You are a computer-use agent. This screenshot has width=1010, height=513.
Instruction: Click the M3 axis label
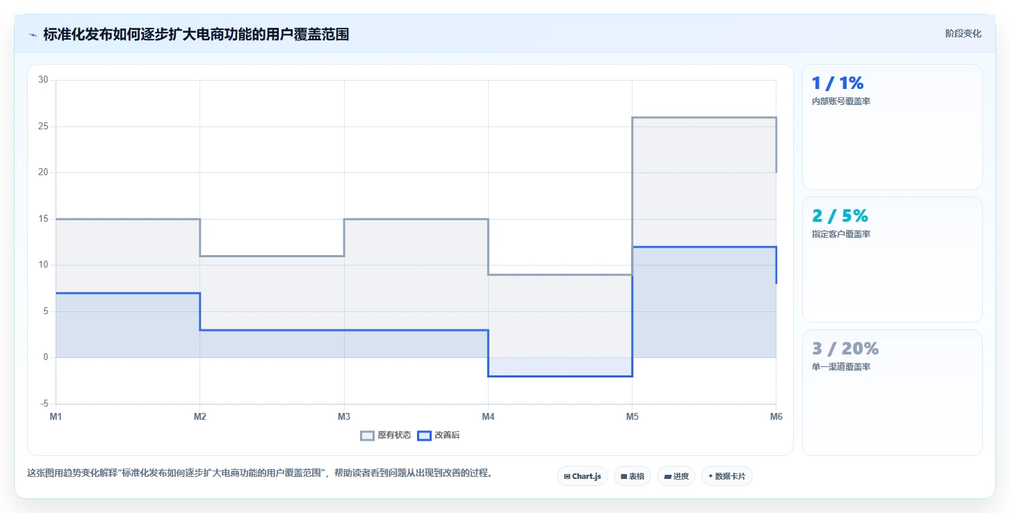click(343, 416)
